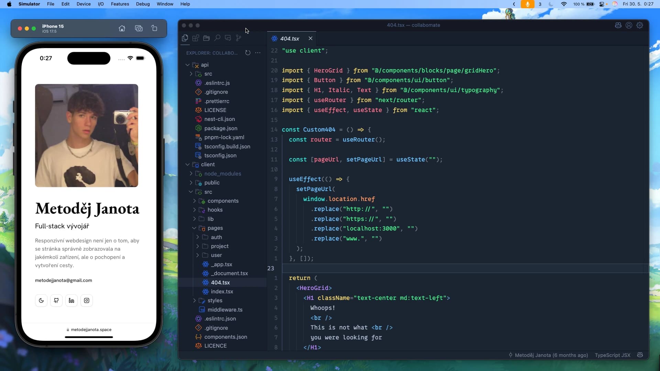Collapse the api folder
660x371 pixels.
tap(187, 65)
